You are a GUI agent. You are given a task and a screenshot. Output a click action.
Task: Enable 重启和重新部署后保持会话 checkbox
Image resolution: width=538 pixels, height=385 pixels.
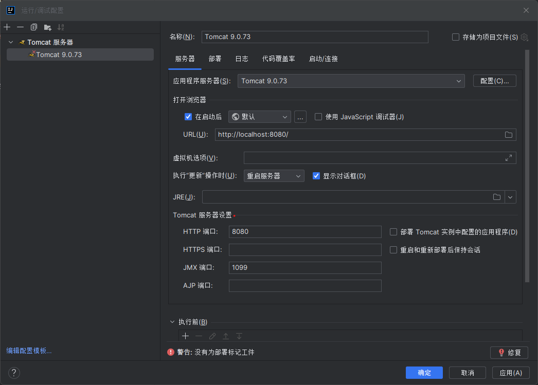pos(393,250)
